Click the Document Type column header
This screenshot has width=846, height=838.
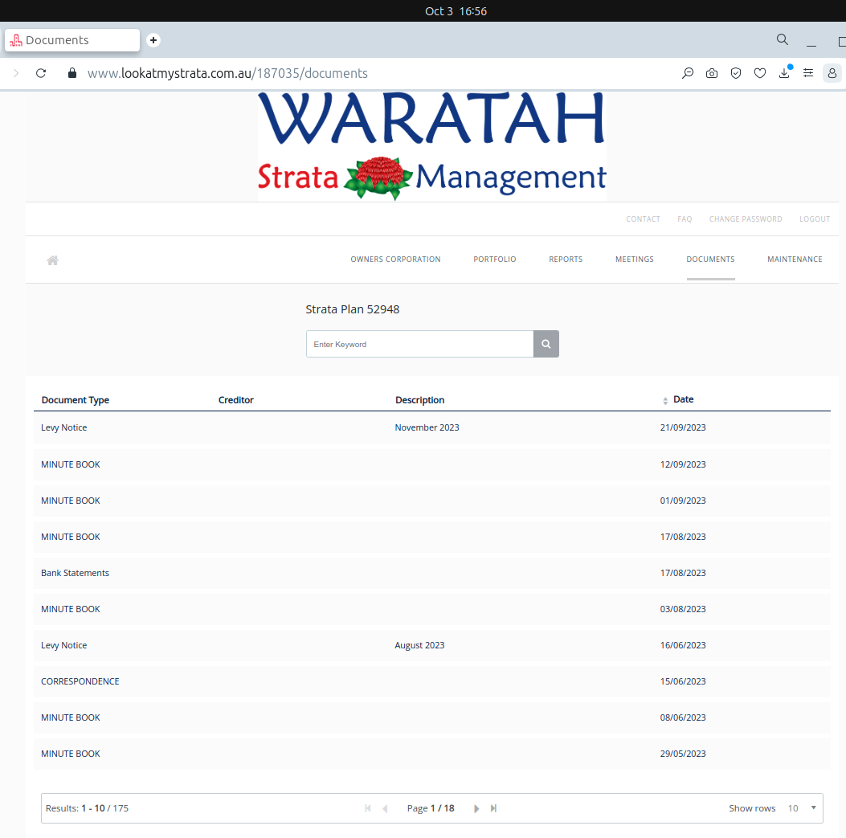tap(76, 400)
